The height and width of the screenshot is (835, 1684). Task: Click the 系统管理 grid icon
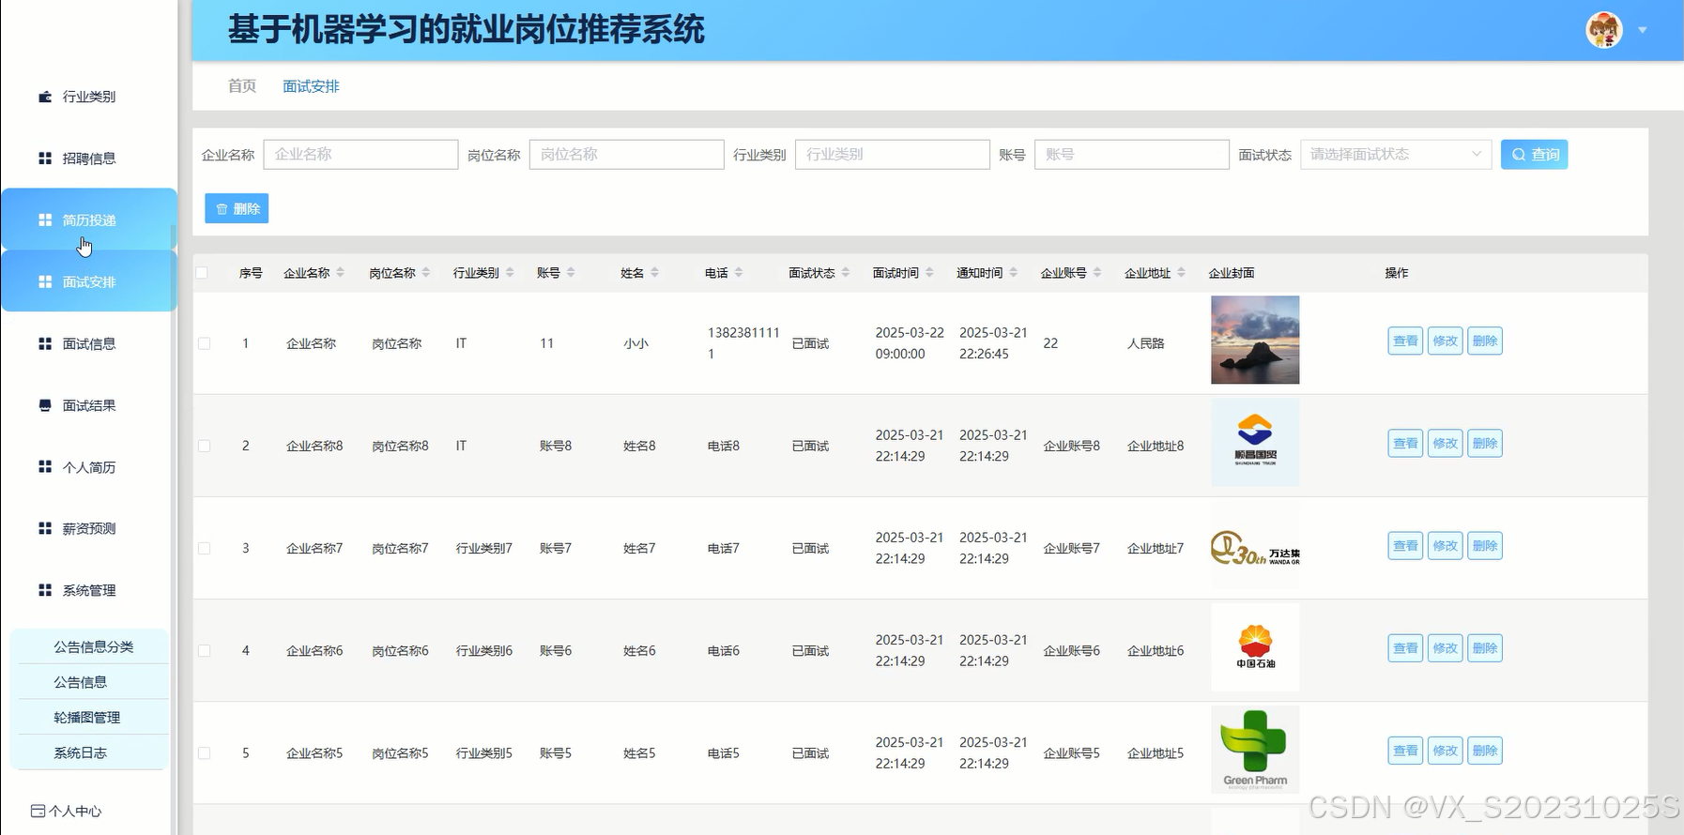45,590
